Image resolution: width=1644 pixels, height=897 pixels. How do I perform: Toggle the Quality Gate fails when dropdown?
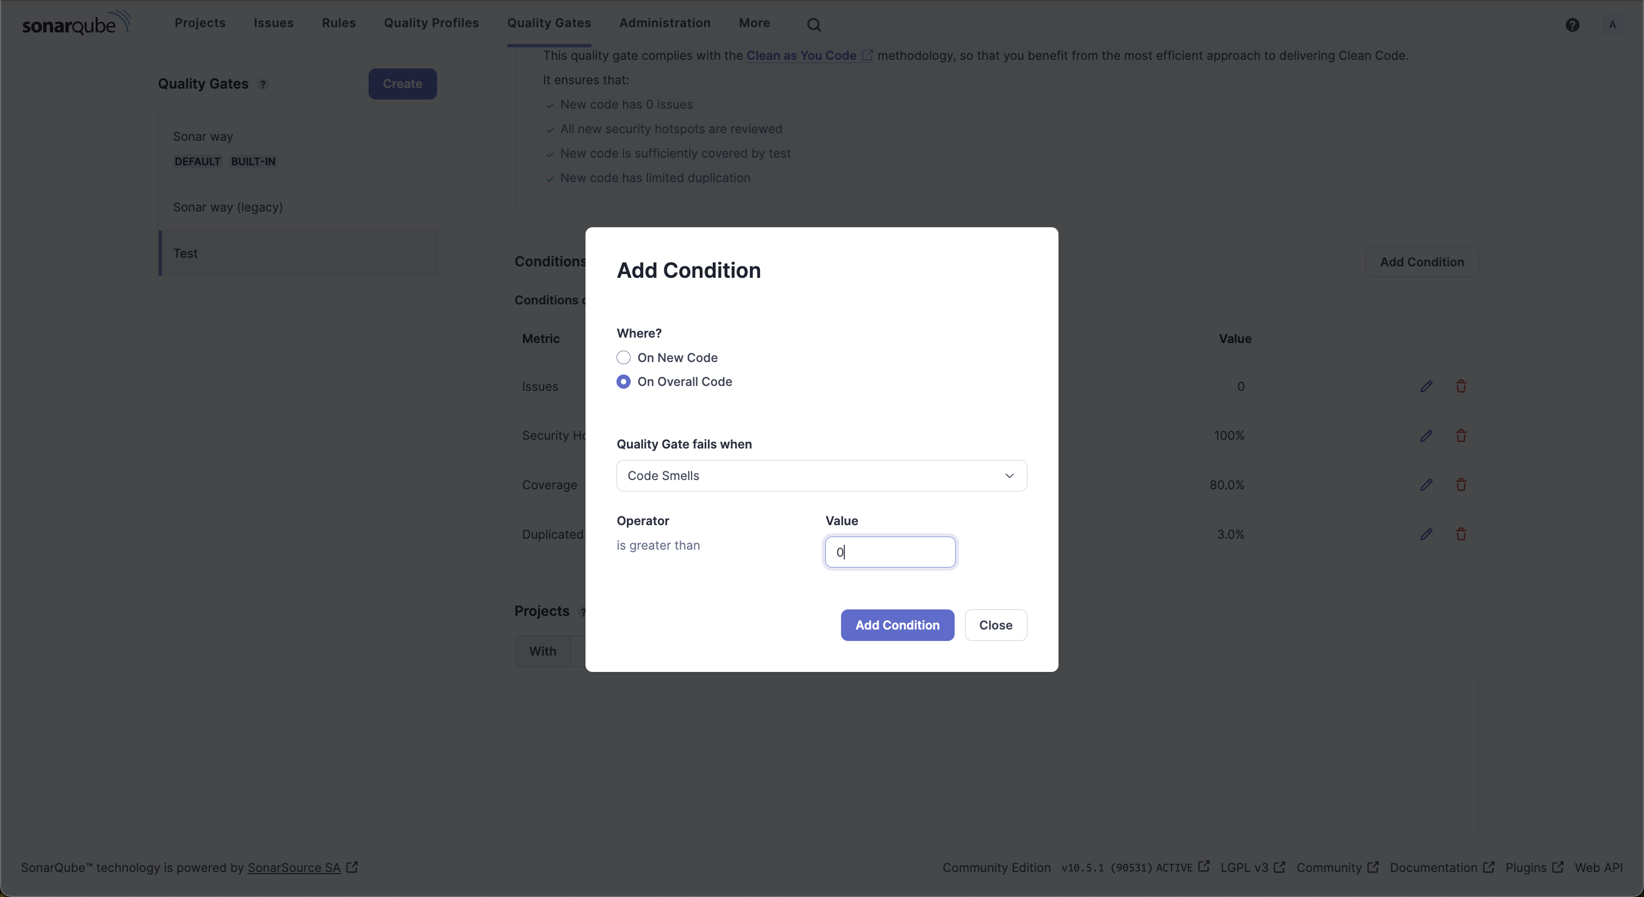(820, 475)
